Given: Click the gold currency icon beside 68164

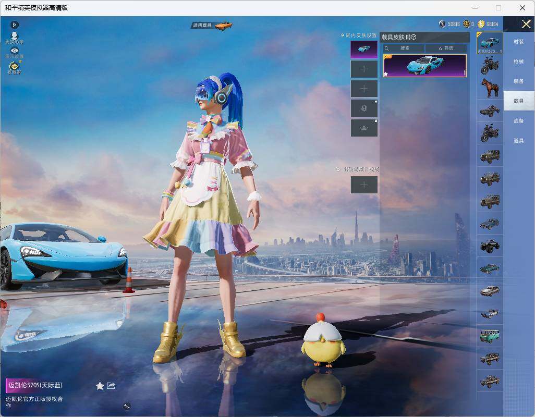Looking at the screenshot, I should click(481, 24).
